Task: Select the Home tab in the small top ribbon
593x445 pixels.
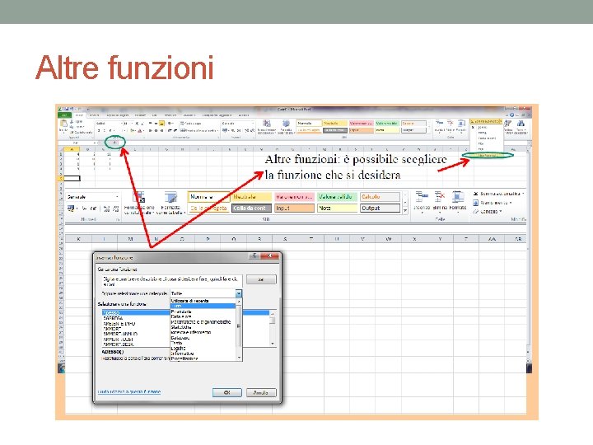Action: click(79, 115)
